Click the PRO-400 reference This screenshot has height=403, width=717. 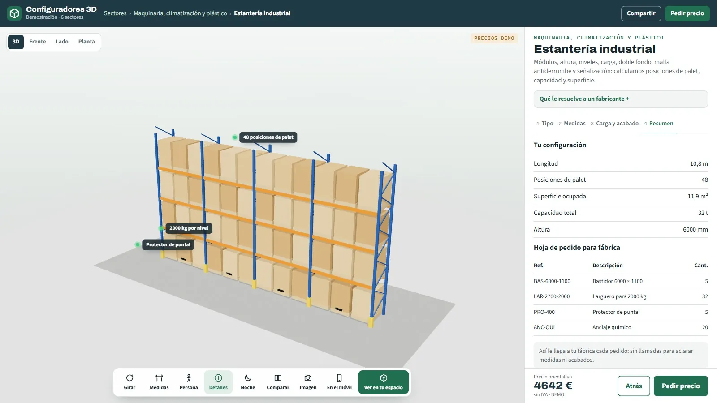pyautogui.click(x=544, y=312)
